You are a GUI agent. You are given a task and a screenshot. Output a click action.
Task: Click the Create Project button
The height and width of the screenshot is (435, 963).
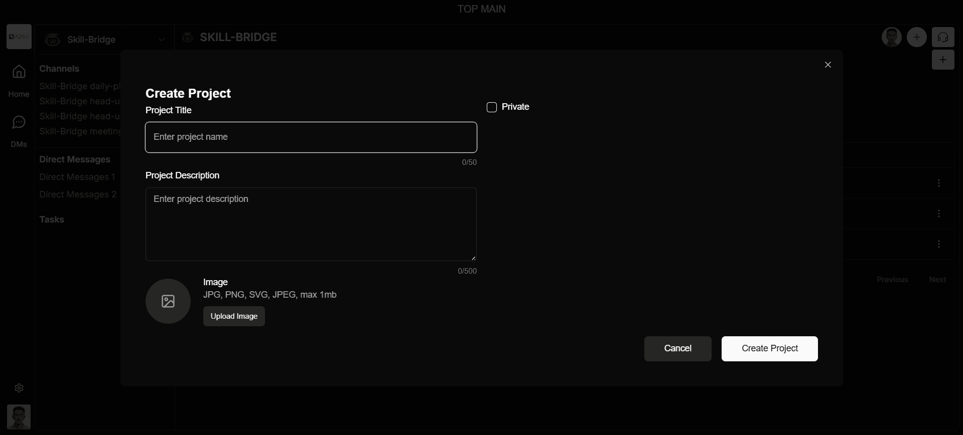770,349
